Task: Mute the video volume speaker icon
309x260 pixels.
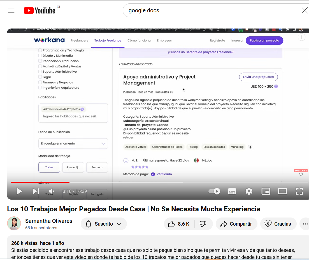Action: pyautogui.click(x=51, y=191)
